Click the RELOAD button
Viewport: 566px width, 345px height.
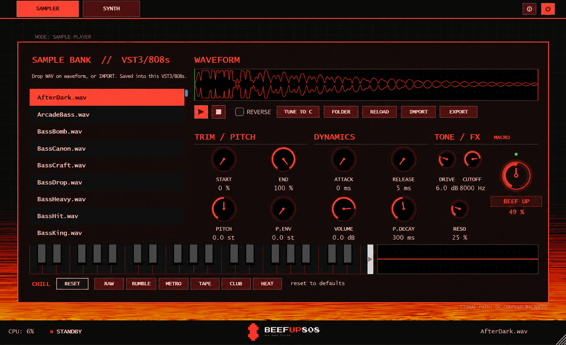[379, 112]
